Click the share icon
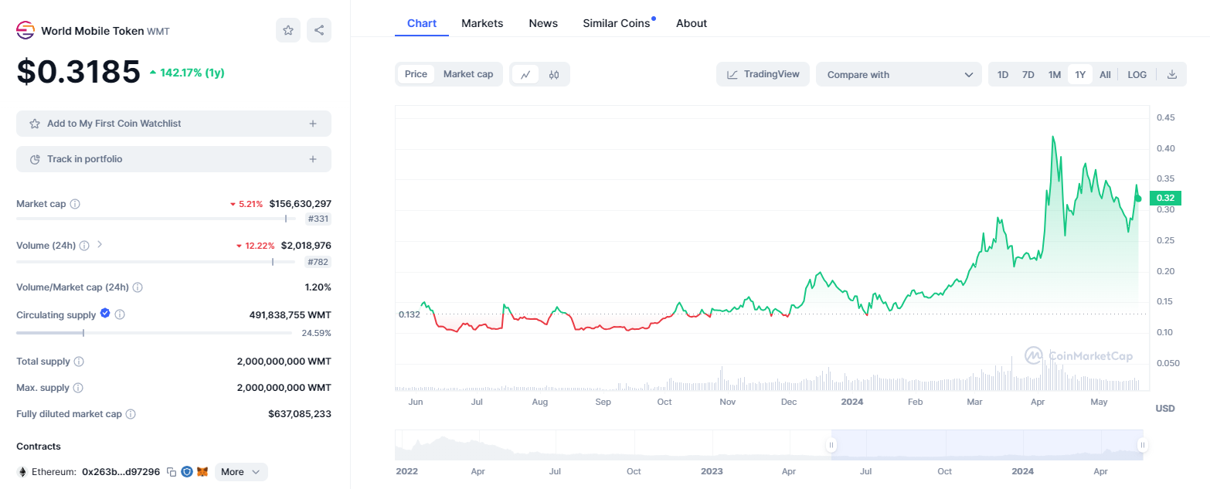This screenshot has height=489, width=1210. [x=319, y=30]
